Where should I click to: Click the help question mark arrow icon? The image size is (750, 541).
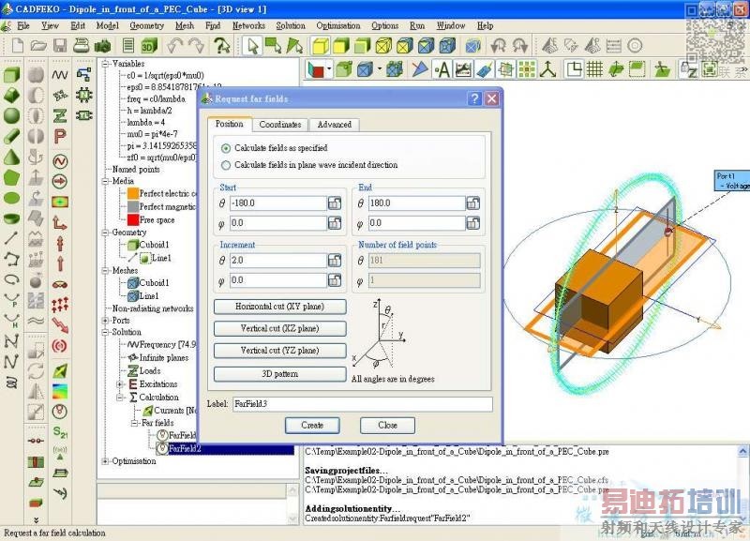coord(221,46)
